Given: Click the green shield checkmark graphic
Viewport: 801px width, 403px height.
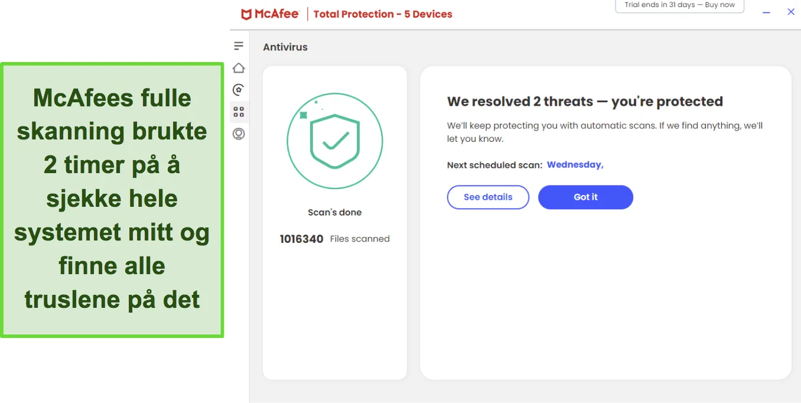Looking at the screenshot, I should tap(335, 141).
